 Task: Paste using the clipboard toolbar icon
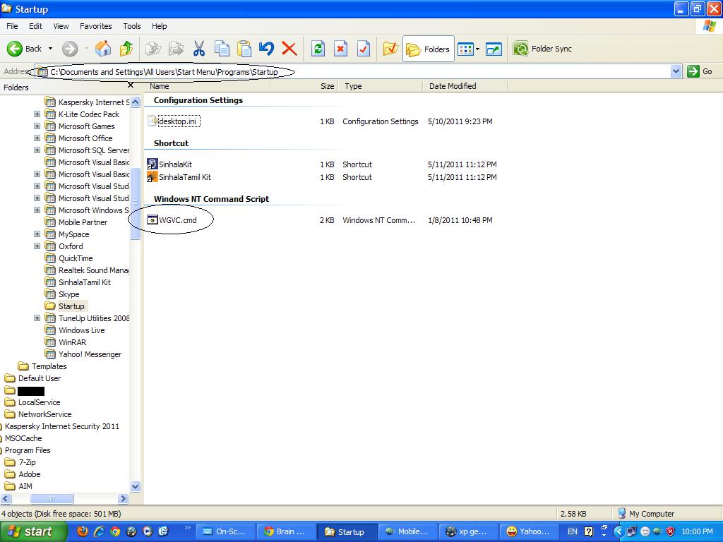[244, 49]
